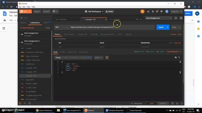The height and width of the screenshot is (113, 202).
Task: Click the New Collection link
Action: 27,28
